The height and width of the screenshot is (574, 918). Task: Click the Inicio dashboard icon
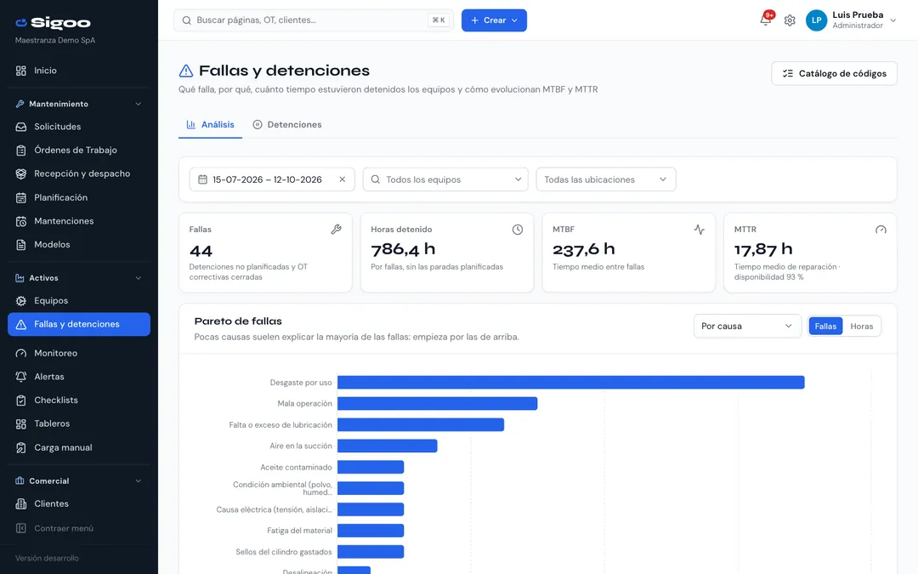[x=21, y=71]
